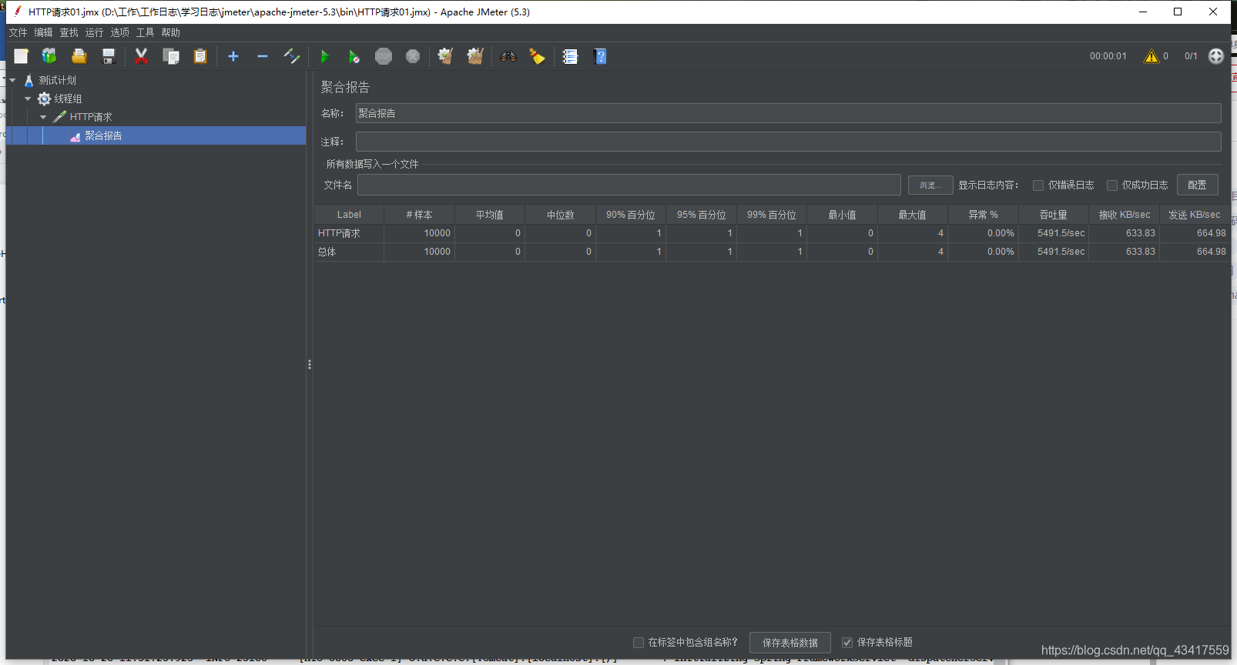Click the Stop test icon
The image size is (1237, 665).
coord(384,56)
